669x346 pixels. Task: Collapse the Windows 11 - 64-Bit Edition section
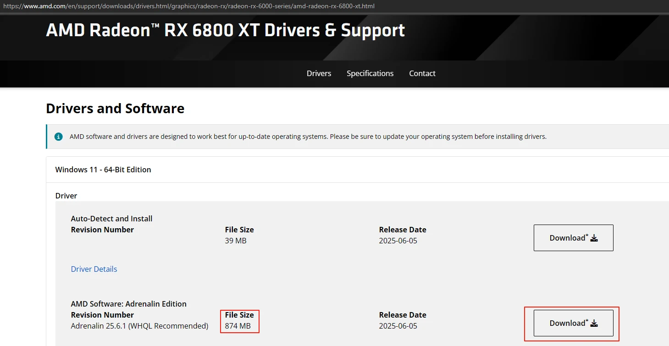tap(103, 170)
